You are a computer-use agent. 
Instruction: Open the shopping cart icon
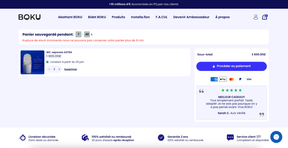[265, 17]
